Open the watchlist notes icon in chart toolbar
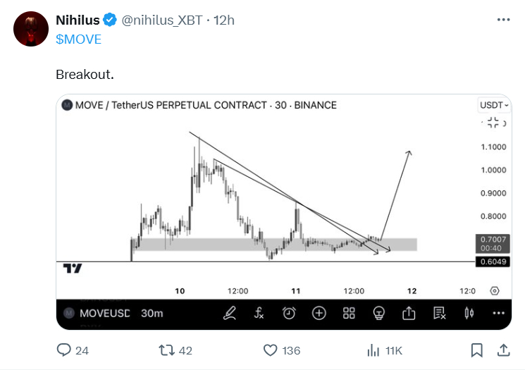Image resolution: width=525 pixels, height=370 pixels. pyautogui.click(x=439, y=313)
